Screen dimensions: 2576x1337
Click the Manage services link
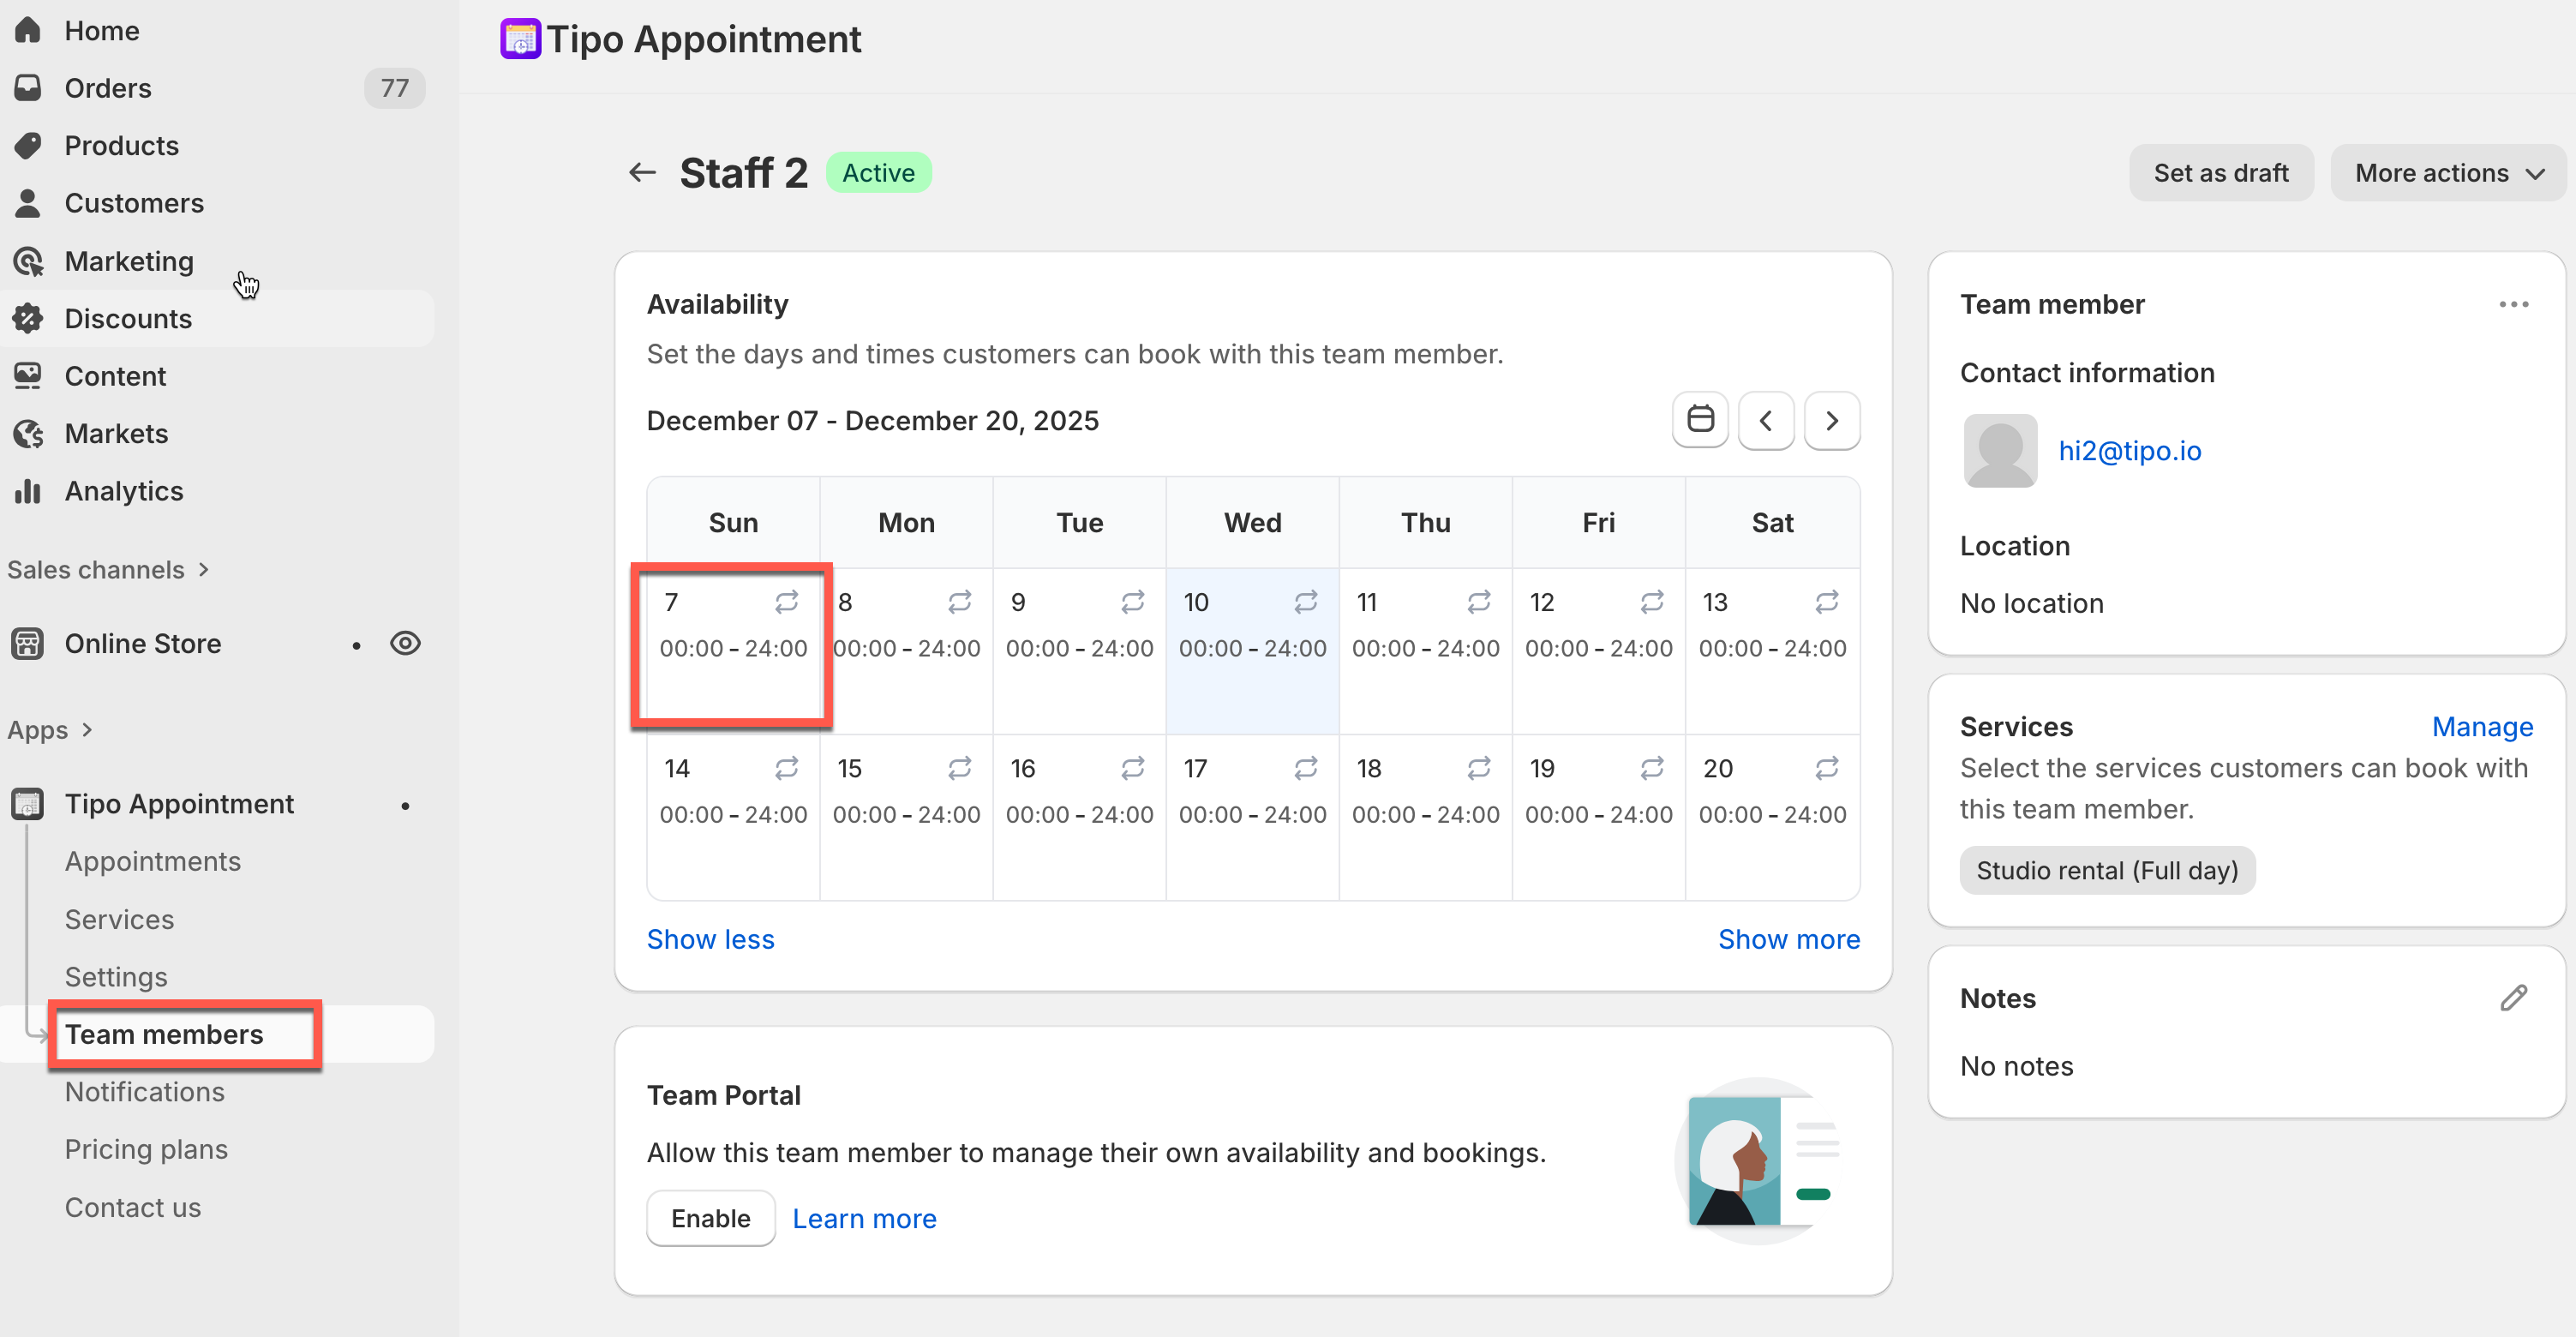click(2481, 726)
